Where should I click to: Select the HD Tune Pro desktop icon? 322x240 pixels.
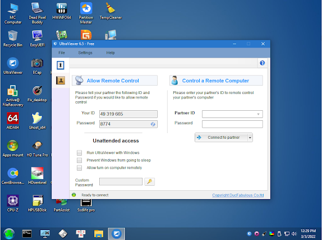click(37, 148)
